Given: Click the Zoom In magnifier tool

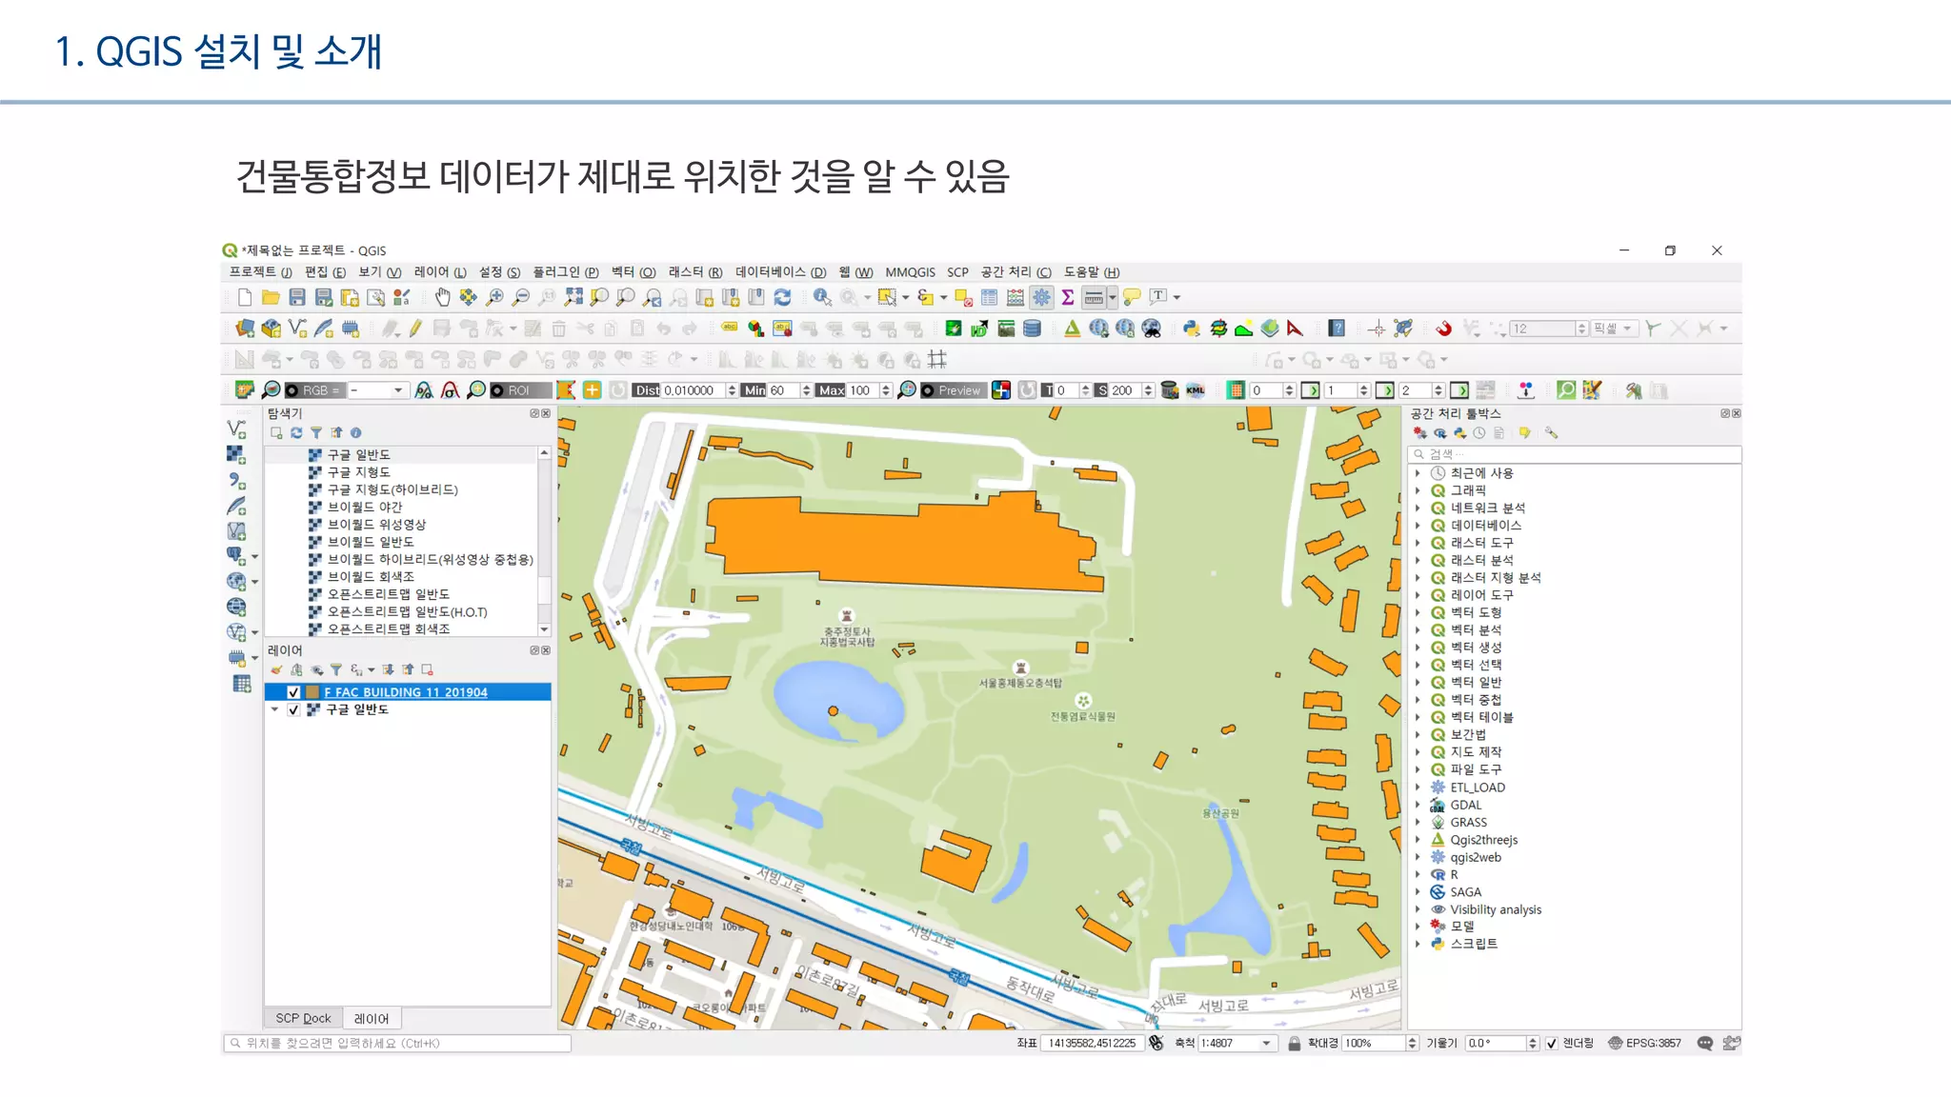Looking at the screenshot, I should click(x=494, y=298).
